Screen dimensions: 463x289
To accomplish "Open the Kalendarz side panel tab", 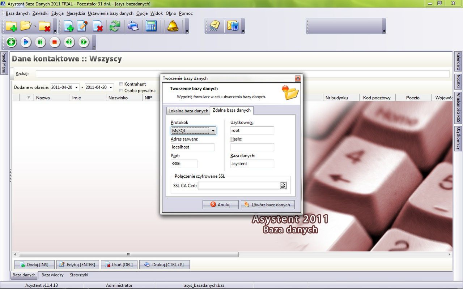I will click(458, 61).
